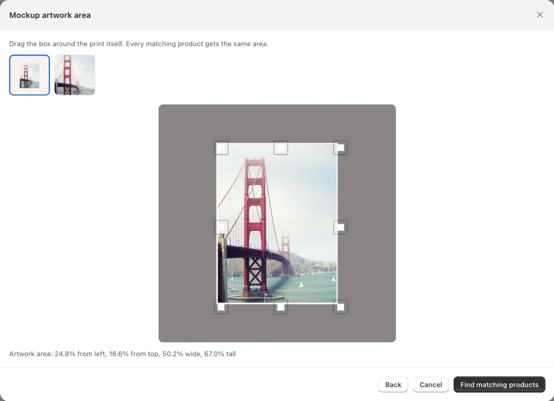Click the top-center crop handle
The width and height of the screenshot is (554, 401).
pyautogui.click(x=281, y=148)
